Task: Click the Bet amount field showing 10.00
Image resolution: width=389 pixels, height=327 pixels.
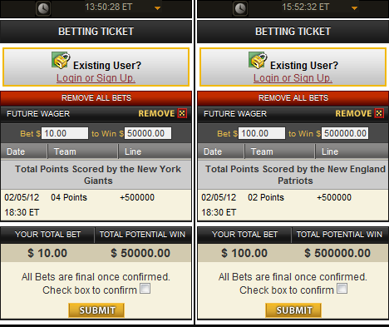Action: (x=65, y=133)
